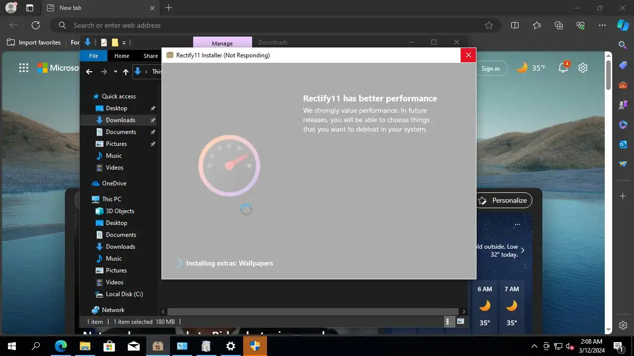634x356 pixels.
Task: Select Network in Explorer tree
Action: pos(113,310)
